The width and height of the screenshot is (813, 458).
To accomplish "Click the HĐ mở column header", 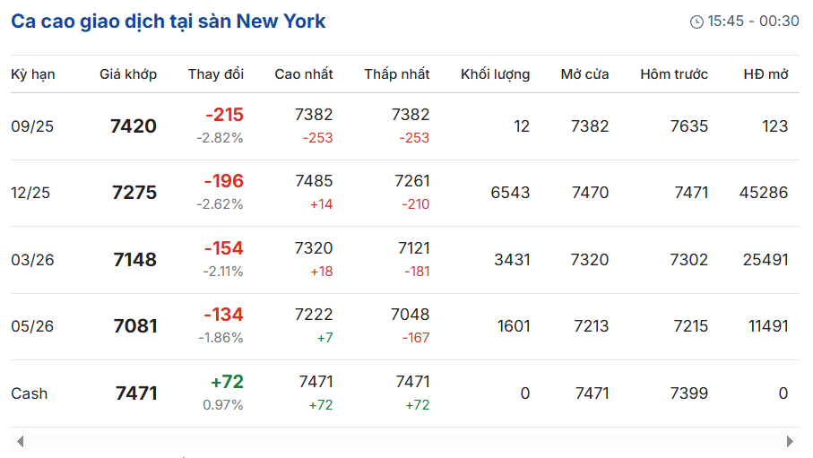I will (x=765, y=74).
